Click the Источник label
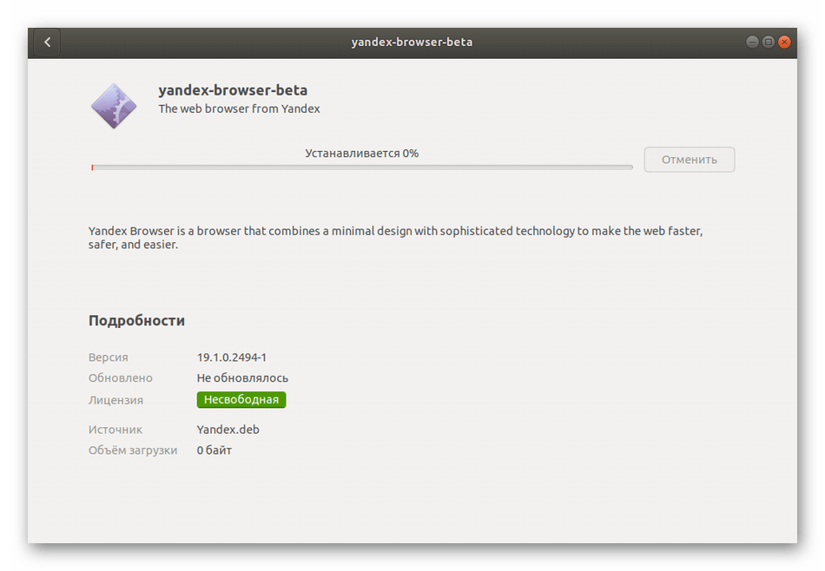The image size is (825, 571). [115, 430]
